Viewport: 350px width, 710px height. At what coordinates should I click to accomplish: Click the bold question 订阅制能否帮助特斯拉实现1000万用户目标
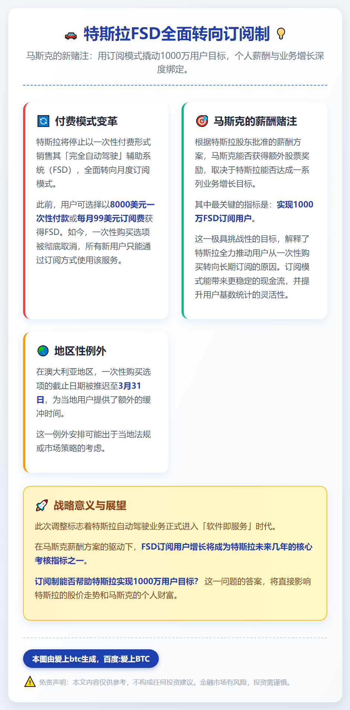click(x=117, y=581)
